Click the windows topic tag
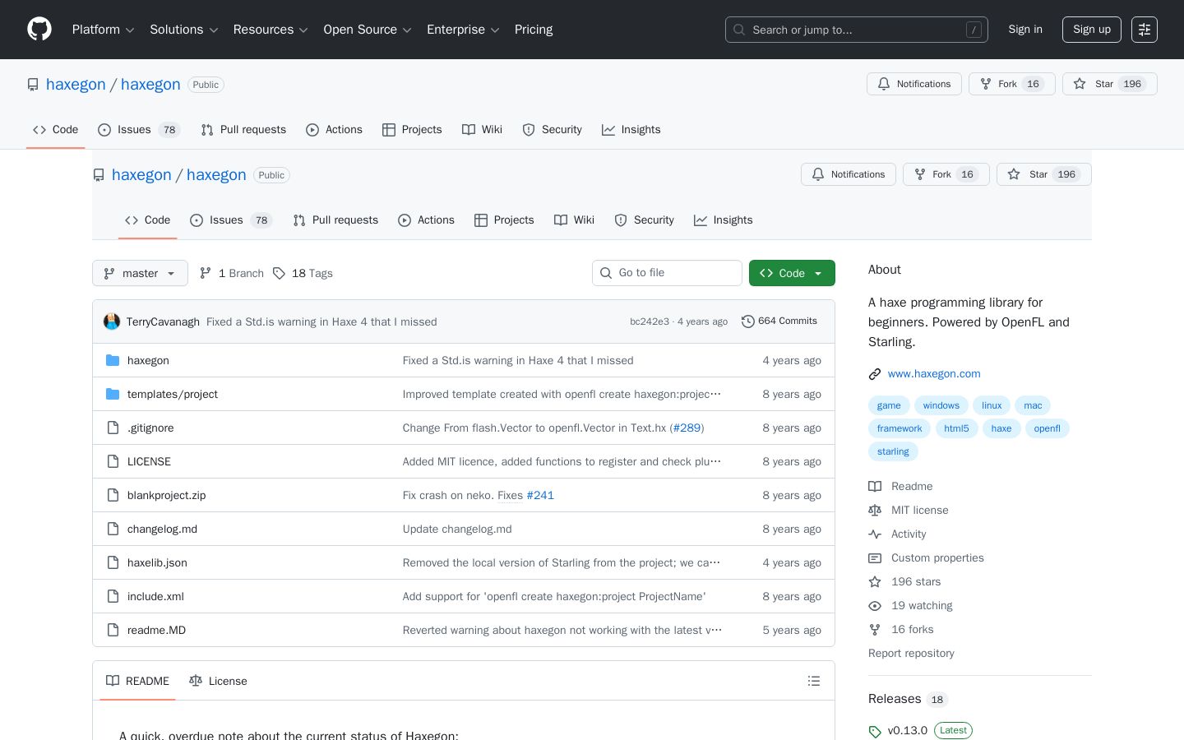 tap(941, 405)
